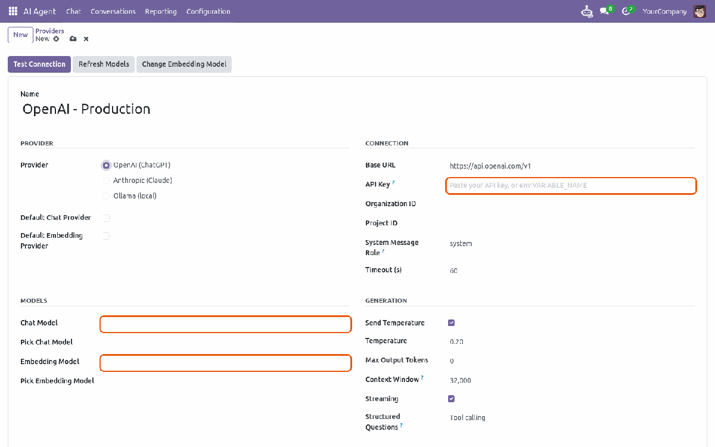Click the Refresh Models button
The width and height of the screenshot is (715, 447).
coord(104,64)
